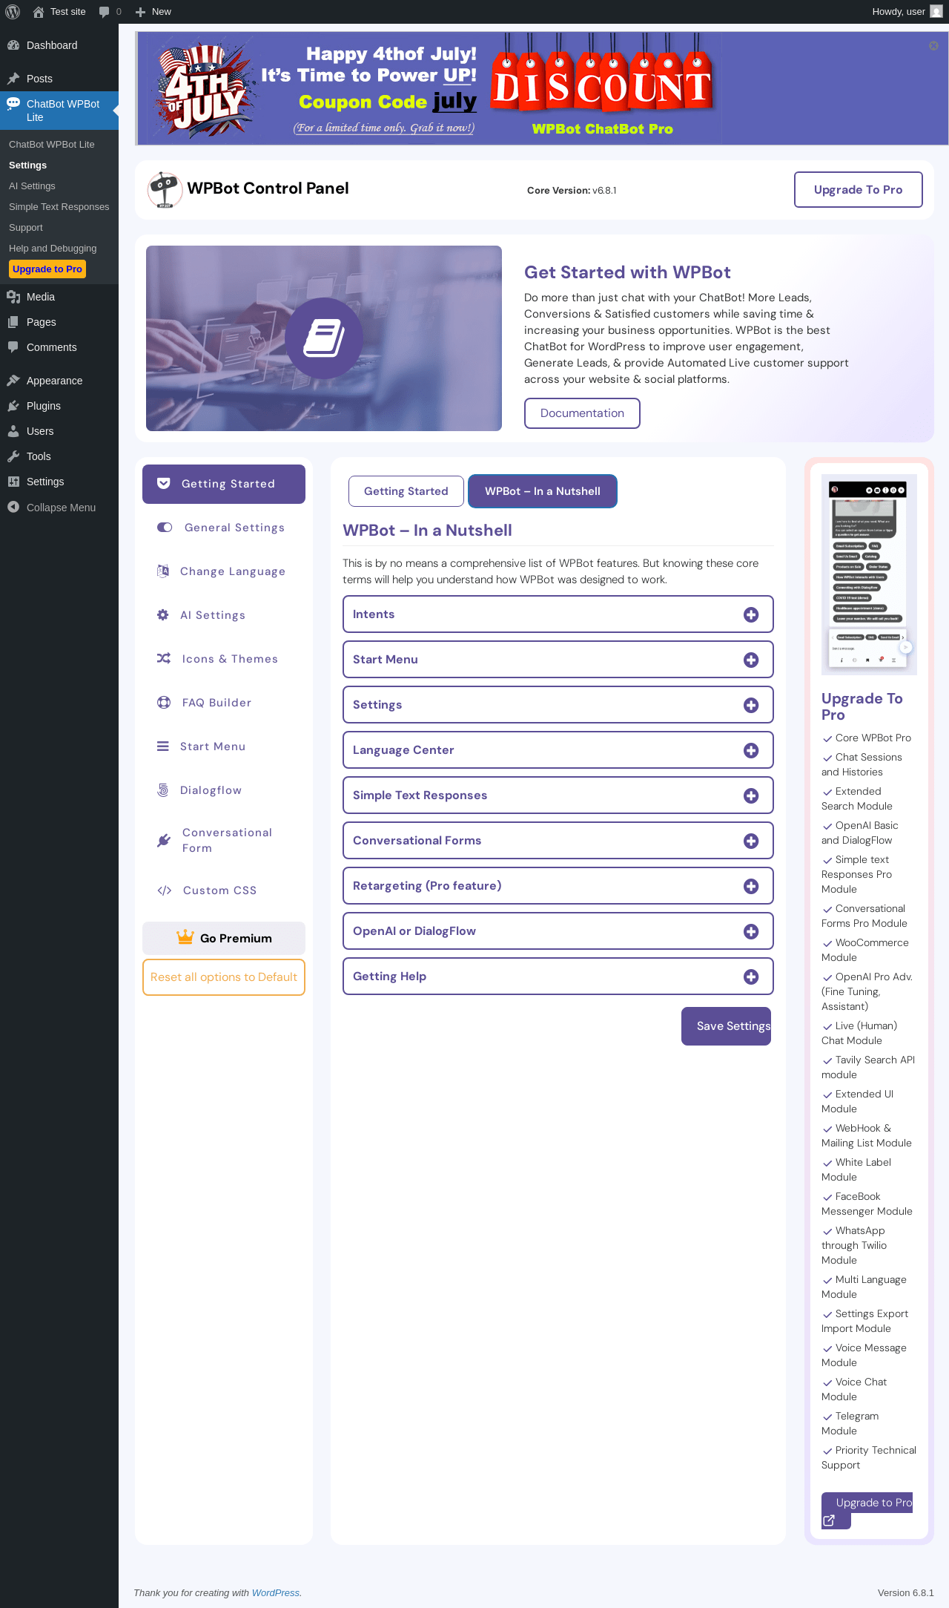The image size is (949, 1608).
Task: Open the Test site home link
Action: (x=59, y=12)
